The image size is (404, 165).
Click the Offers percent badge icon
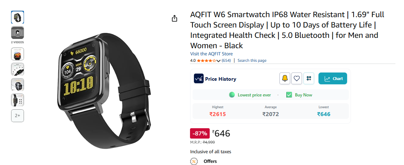(x=194, y=161)
